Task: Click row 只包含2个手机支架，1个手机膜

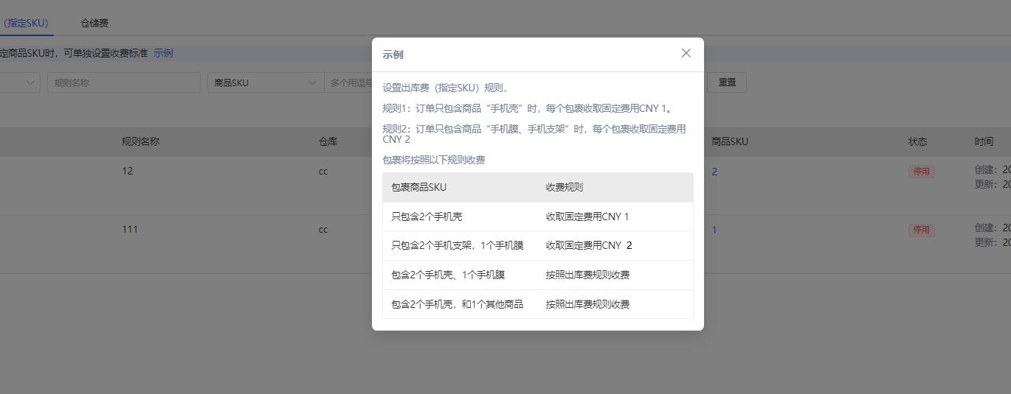Action: [x=538, y=245]
